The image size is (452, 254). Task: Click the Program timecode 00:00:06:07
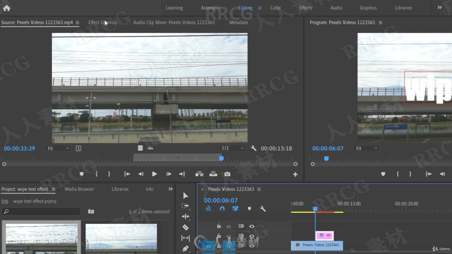coord(328,149)
